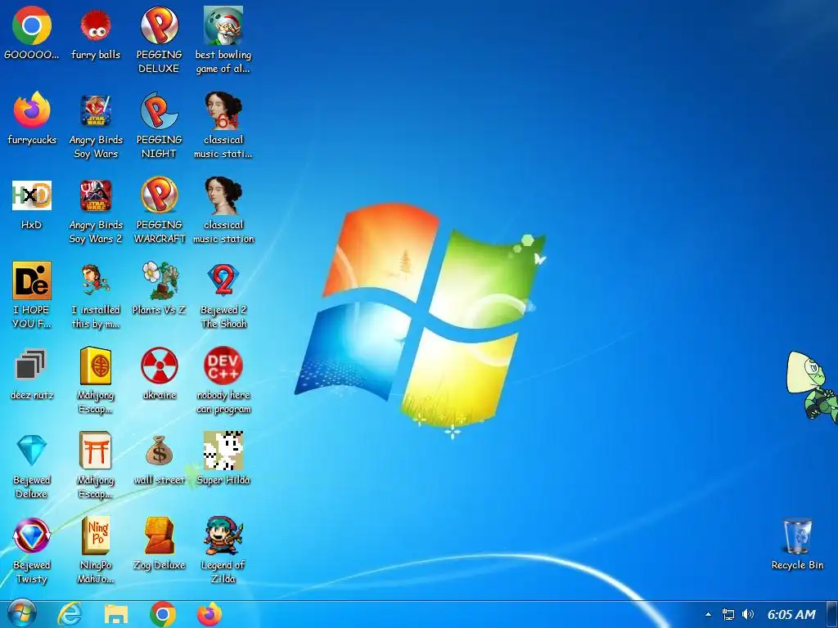This screenshot has width=838, height=628.
Task: Launch the NingPo MahJo... shortcut
Action: click(x=96, y=535)
